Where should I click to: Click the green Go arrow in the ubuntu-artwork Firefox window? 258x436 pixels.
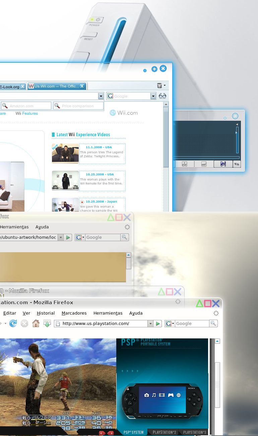(x=68, y=237)
